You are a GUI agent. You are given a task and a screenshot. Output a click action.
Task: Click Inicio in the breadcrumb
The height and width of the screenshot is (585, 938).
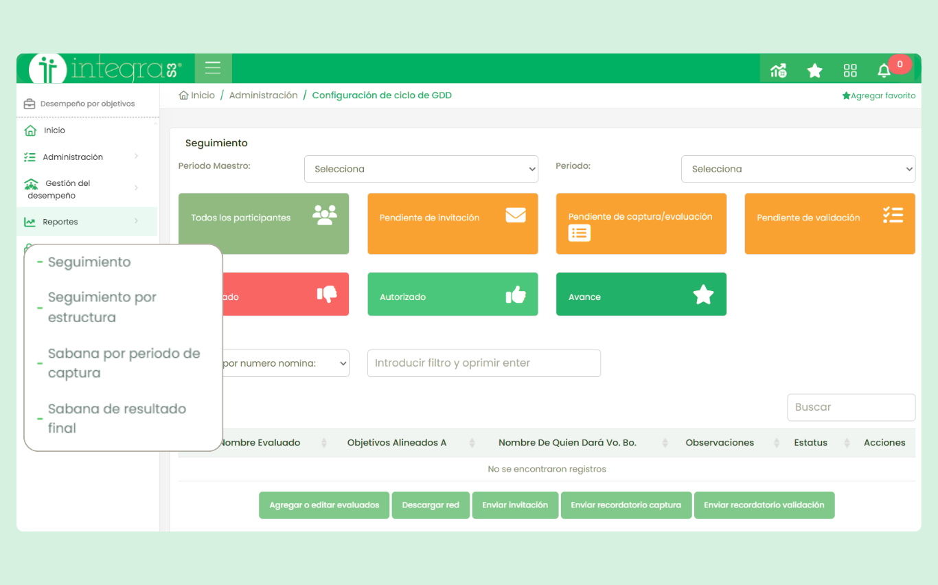coord(203,95)
